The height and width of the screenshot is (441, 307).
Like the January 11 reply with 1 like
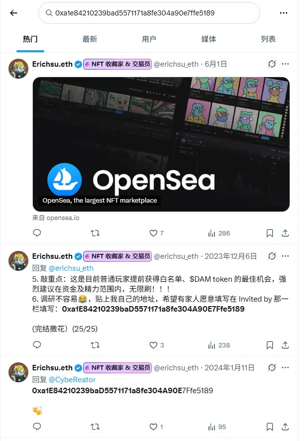(156, 427)
